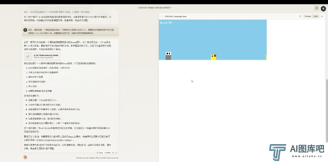Click the back arrow in artifact header
Image resolution: width=328 pixels, height=162 pixels.
(x=162, y=16)
